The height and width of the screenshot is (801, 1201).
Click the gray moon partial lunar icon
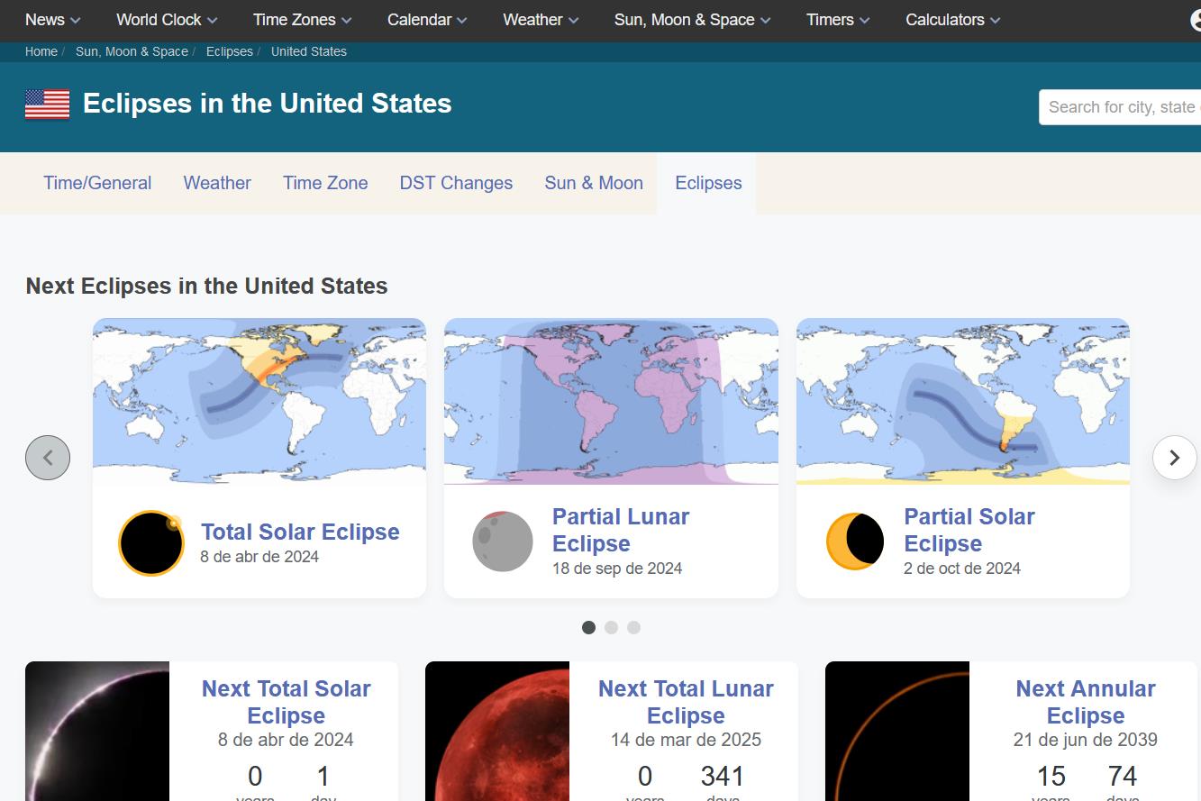pyautogui.click(x=503, y=542)
